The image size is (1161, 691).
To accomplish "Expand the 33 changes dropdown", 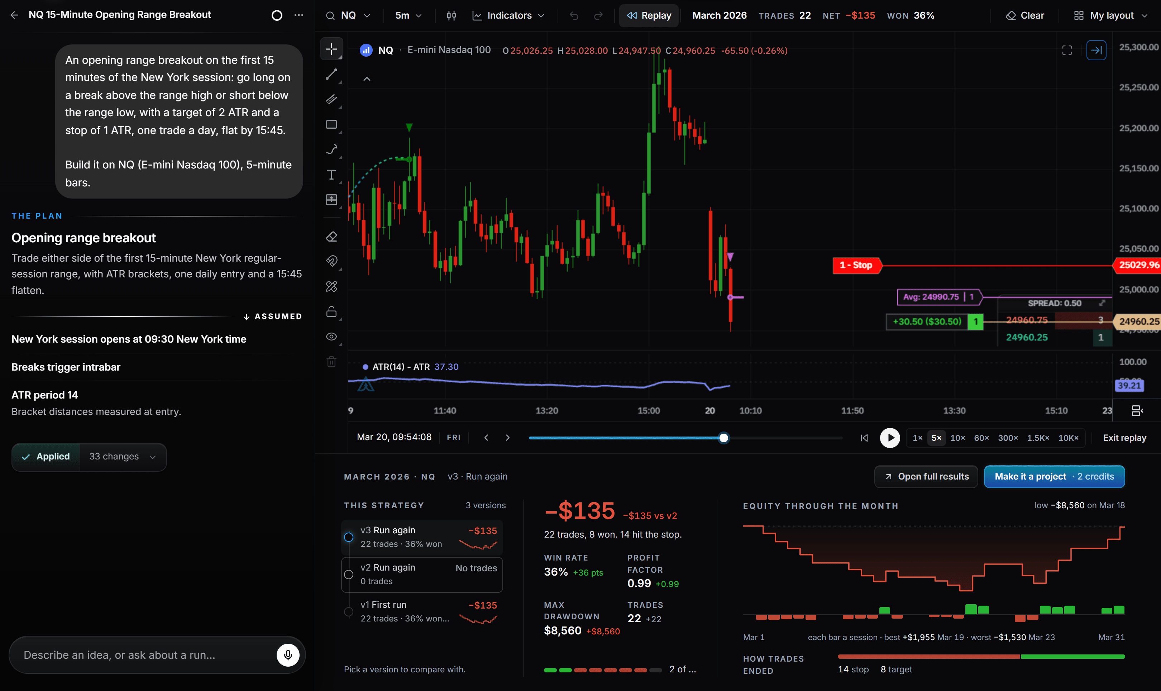I will coord(123,457).
